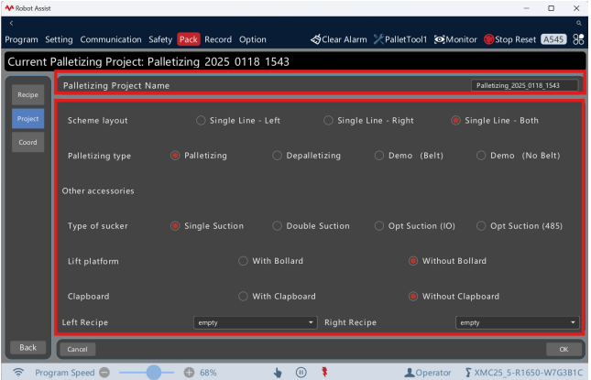The height and width of the screenshot is (380, 591).
Task: Select Demo (No Belt) palletizing type
Action: coord(481,156)
